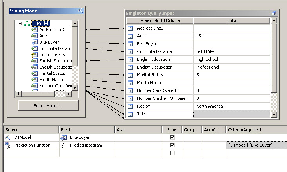The image size is (287, 172).
Task: Click the Commute Distance value 5-10 Miles
Action: pos(232,51)
